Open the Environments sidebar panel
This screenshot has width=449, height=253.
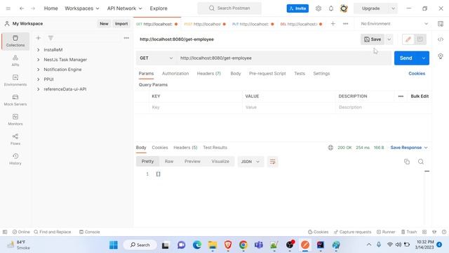pos(15,80)
